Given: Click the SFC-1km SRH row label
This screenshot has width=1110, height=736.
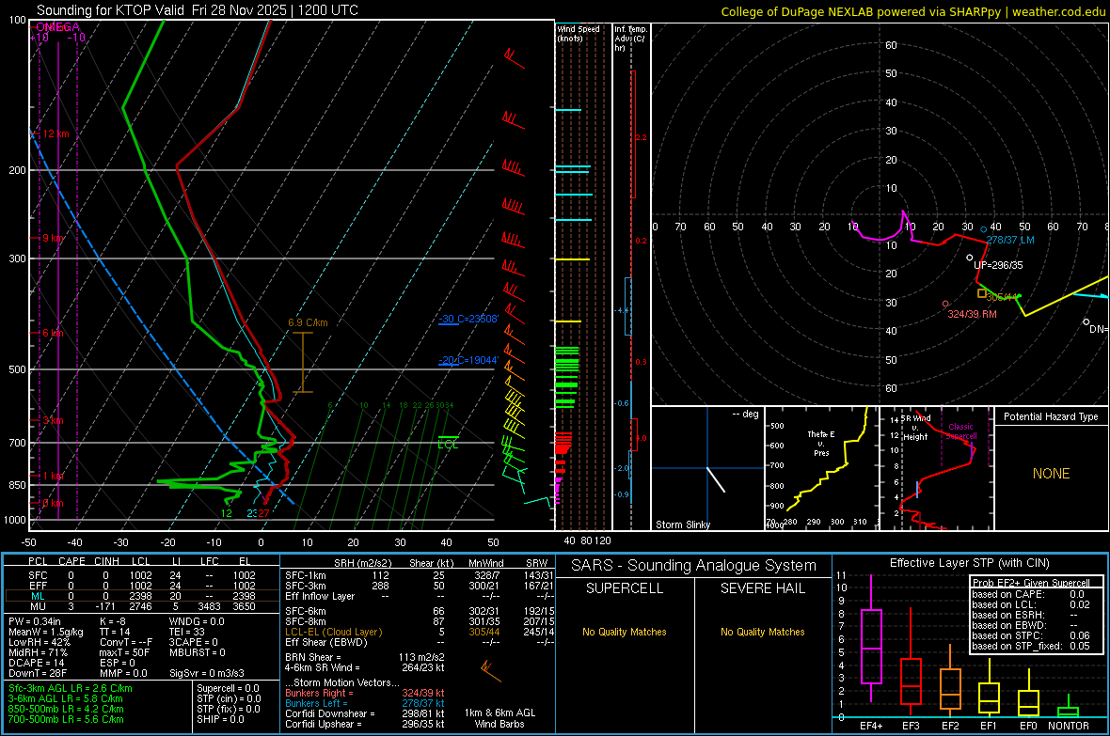Looking at the screenshot, I should click(x=305, y=575).
